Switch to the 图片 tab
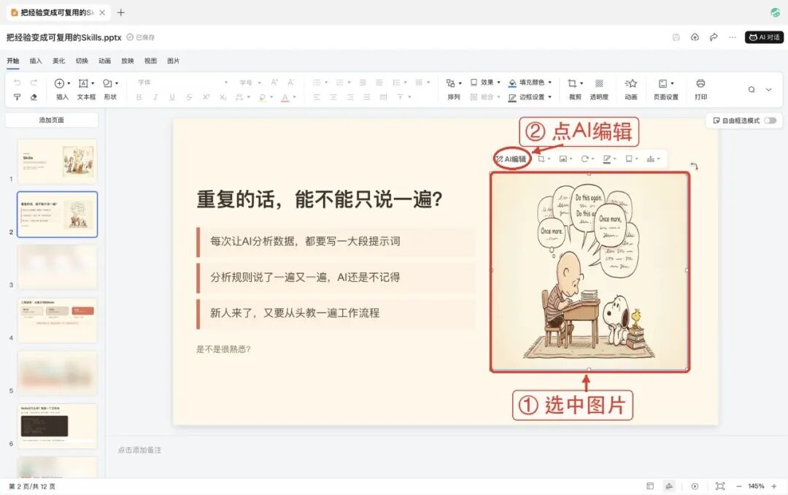 (x=174, y=61)
